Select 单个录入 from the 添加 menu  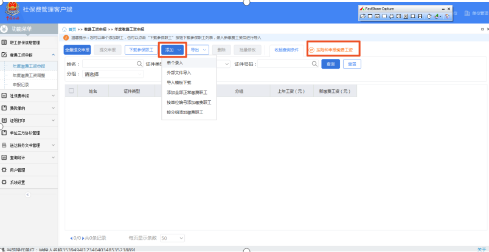click(177, 63)
